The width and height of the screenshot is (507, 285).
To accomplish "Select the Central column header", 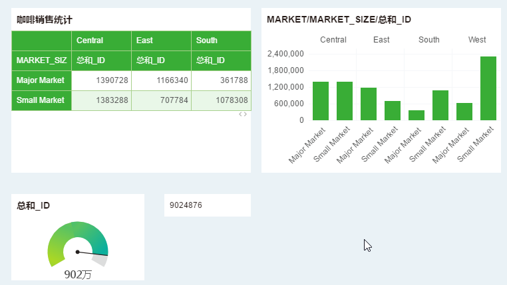I will click(x=101, y=41).
